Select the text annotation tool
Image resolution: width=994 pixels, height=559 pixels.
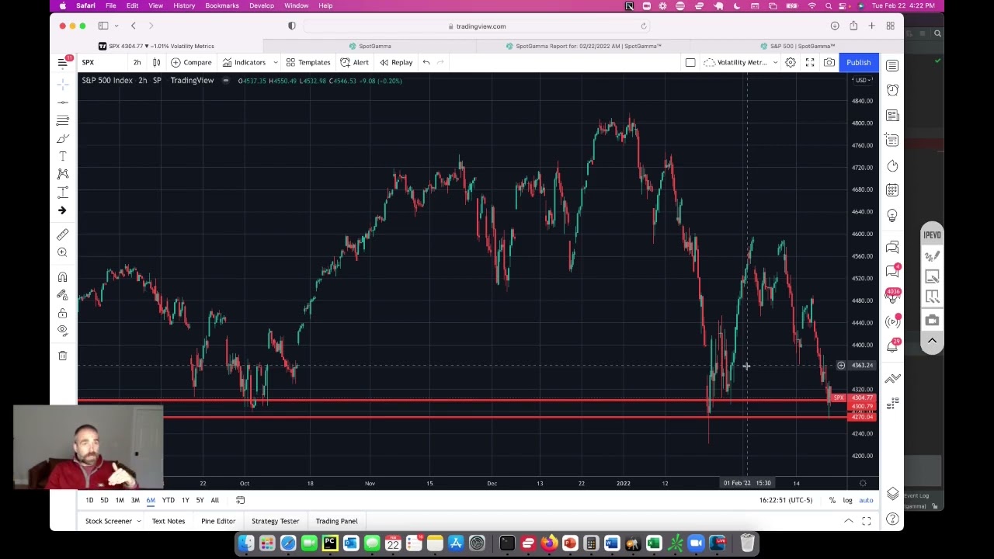click(63, 156)
